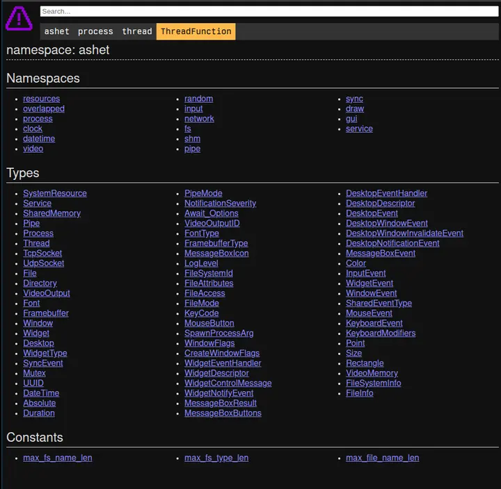Open the max_fs_name_len constant link
Screen dimensions: 501x489
57,458
